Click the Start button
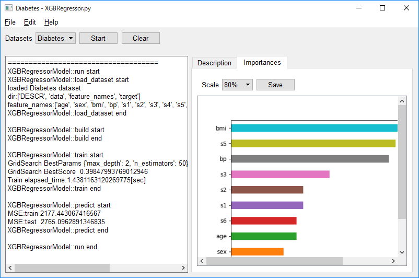Viewport: 419px width, 278px height. [x=98, y=38]
